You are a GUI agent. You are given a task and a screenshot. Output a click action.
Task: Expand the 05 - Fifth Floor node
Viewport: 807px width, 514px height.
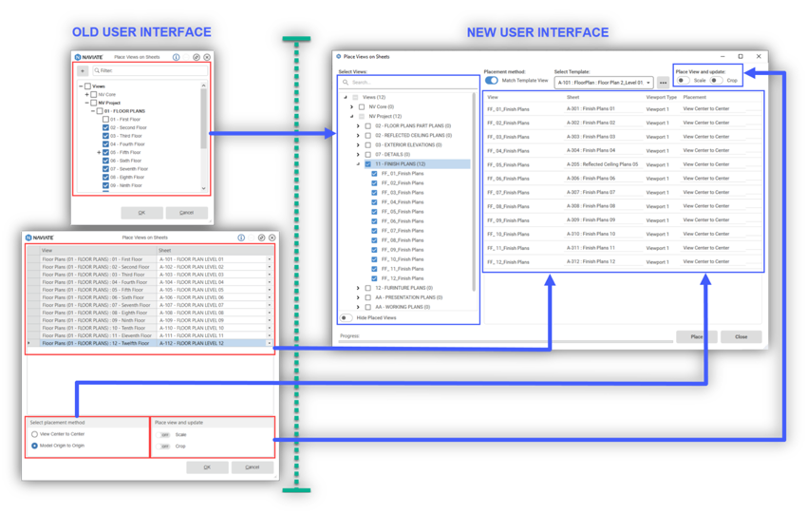(99, 152)
